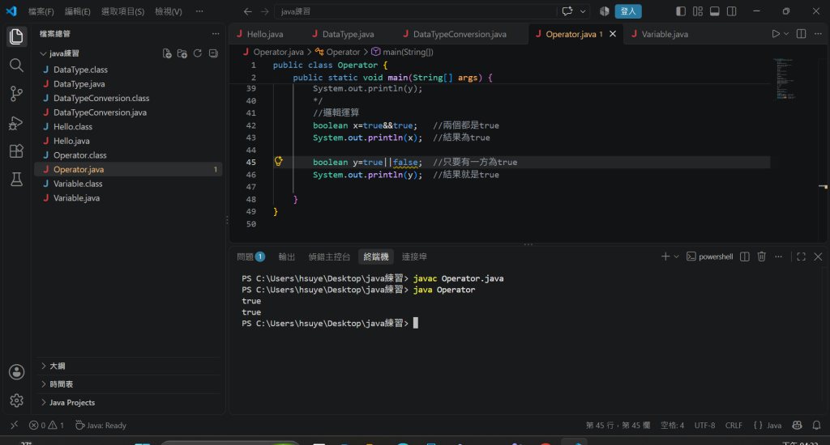Click the new file icon in explorer
The width and height of the screenshot is (830, 445).
point(167,53)
